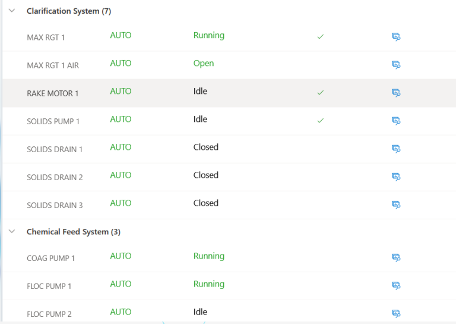Screen dimensions: 456x324
Task: Collapse the Chemical Feed System group
Action: 12,231
